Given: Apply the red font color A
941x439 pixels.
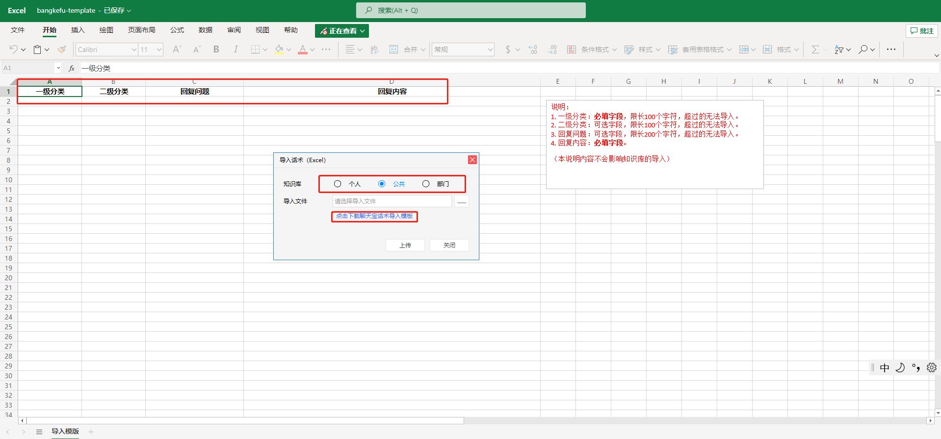Looking at the screenshot, I should [x=303, y=49].
